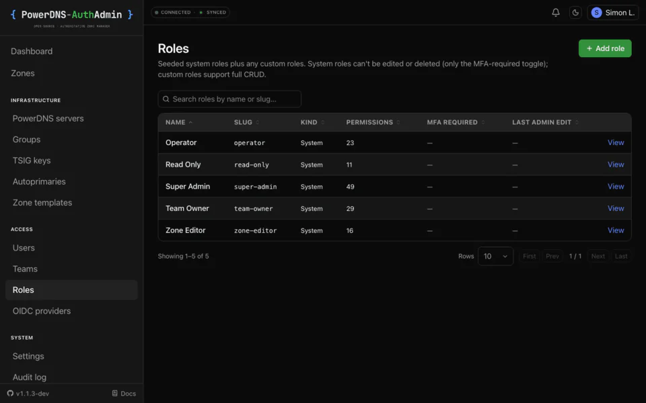Open Users page
The height and width of the screenshot is (403, 646).
pos(24,248)
